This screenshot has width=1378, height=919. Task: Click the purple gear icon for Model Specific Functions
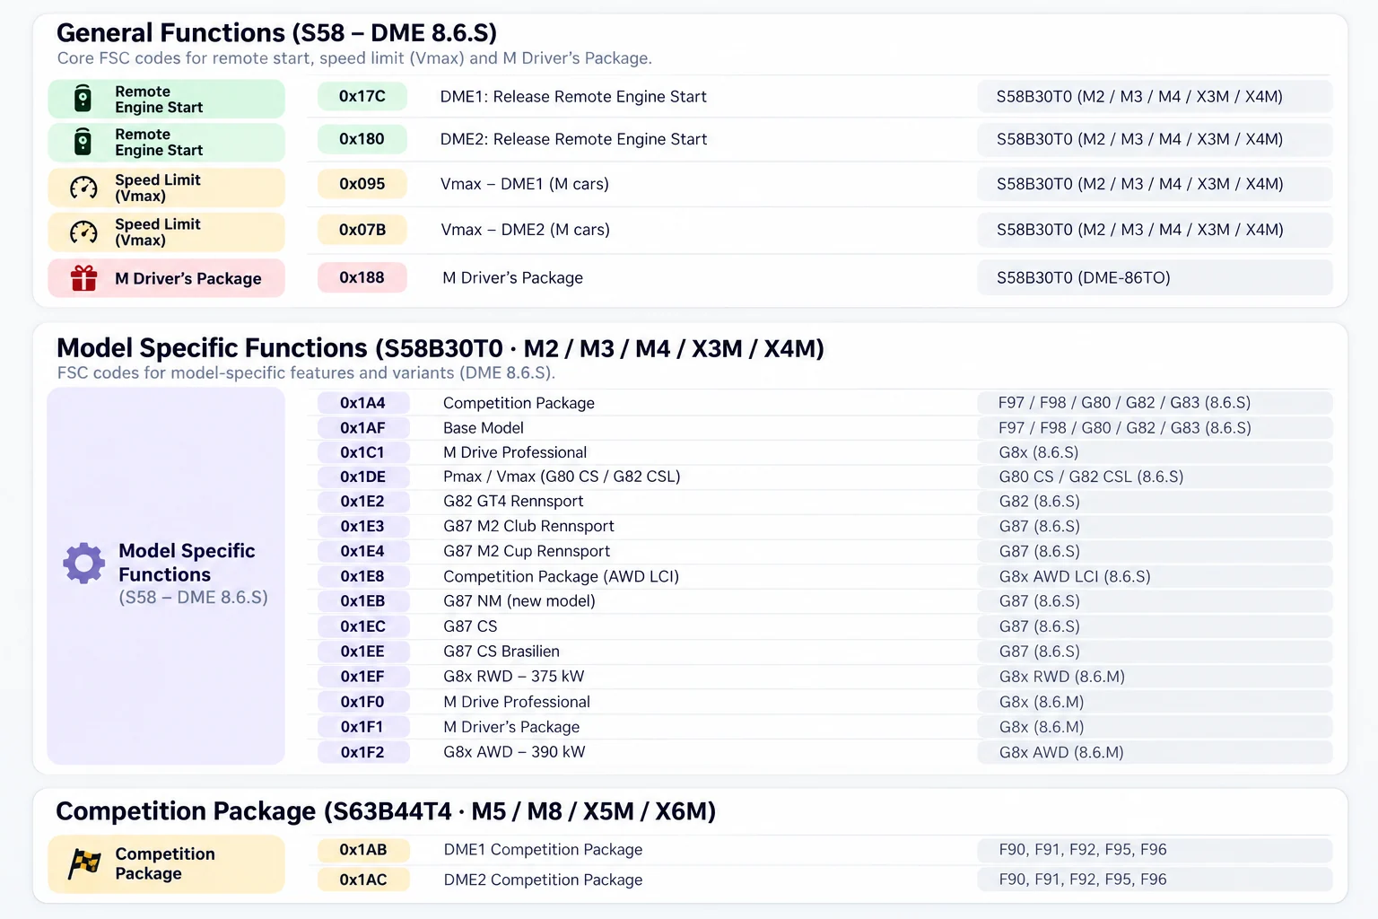click(84, 563)
